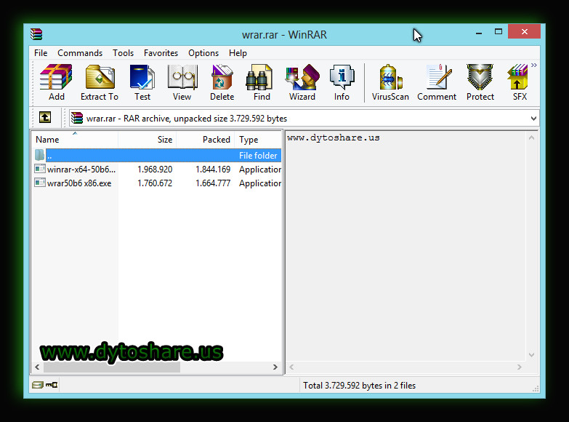Image resolution: width=569 pixels, height=422 pixels.
Task: Click the Protect shield icon
Action: 480,82
